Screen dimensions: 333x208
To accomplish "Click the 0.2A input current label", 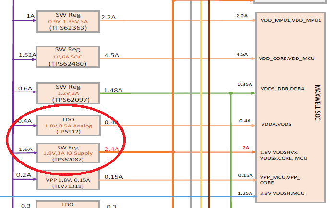I will 24,175.
